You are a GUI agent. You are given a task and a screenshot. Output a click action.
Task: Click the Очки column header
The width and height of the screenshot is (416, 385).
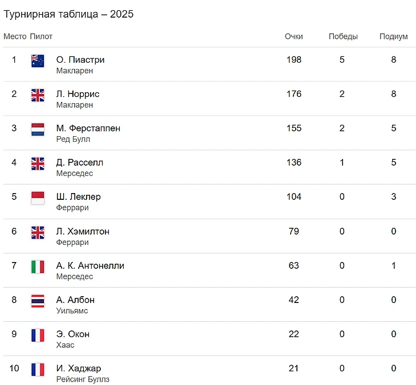tap(293, 36)
